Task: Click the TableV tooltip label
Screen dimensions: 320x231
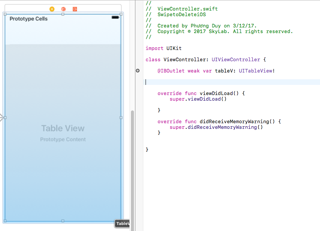Action: [122, 223]
